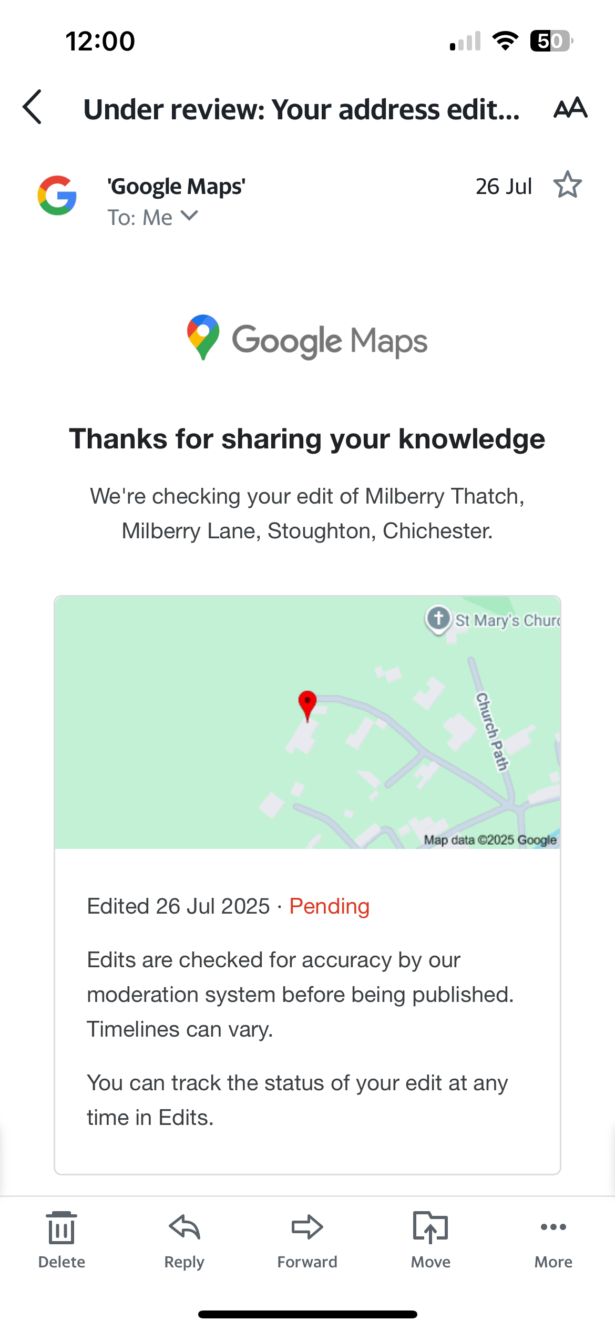Image resolution: width=615 pixels, height=1331 pixels.
Task: Tap the Church Path label on map
Action: [x=492, y=732]
